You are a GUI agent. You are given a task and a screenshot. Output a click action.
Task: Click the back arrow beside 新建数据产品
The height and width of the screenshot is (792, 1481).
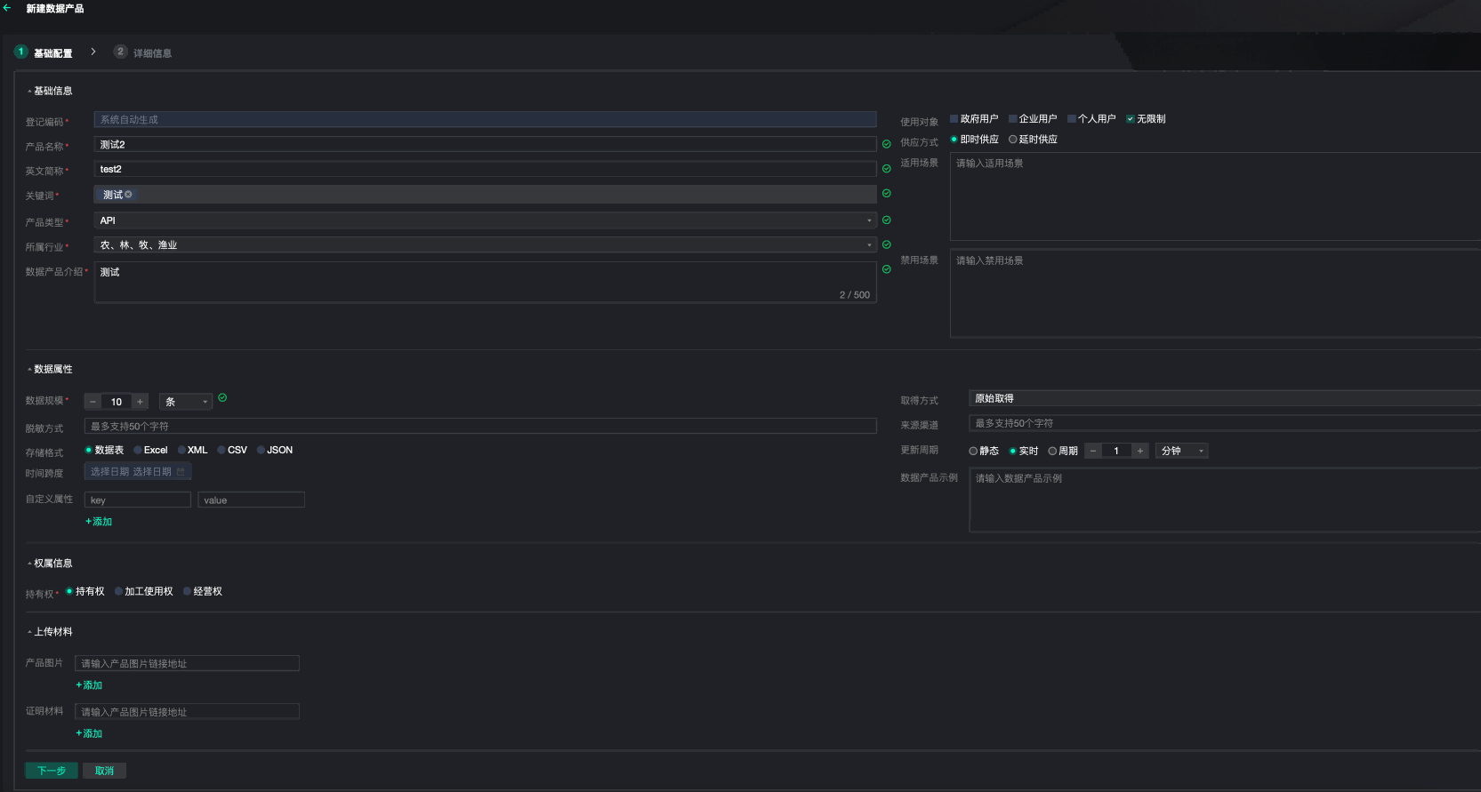7,8
